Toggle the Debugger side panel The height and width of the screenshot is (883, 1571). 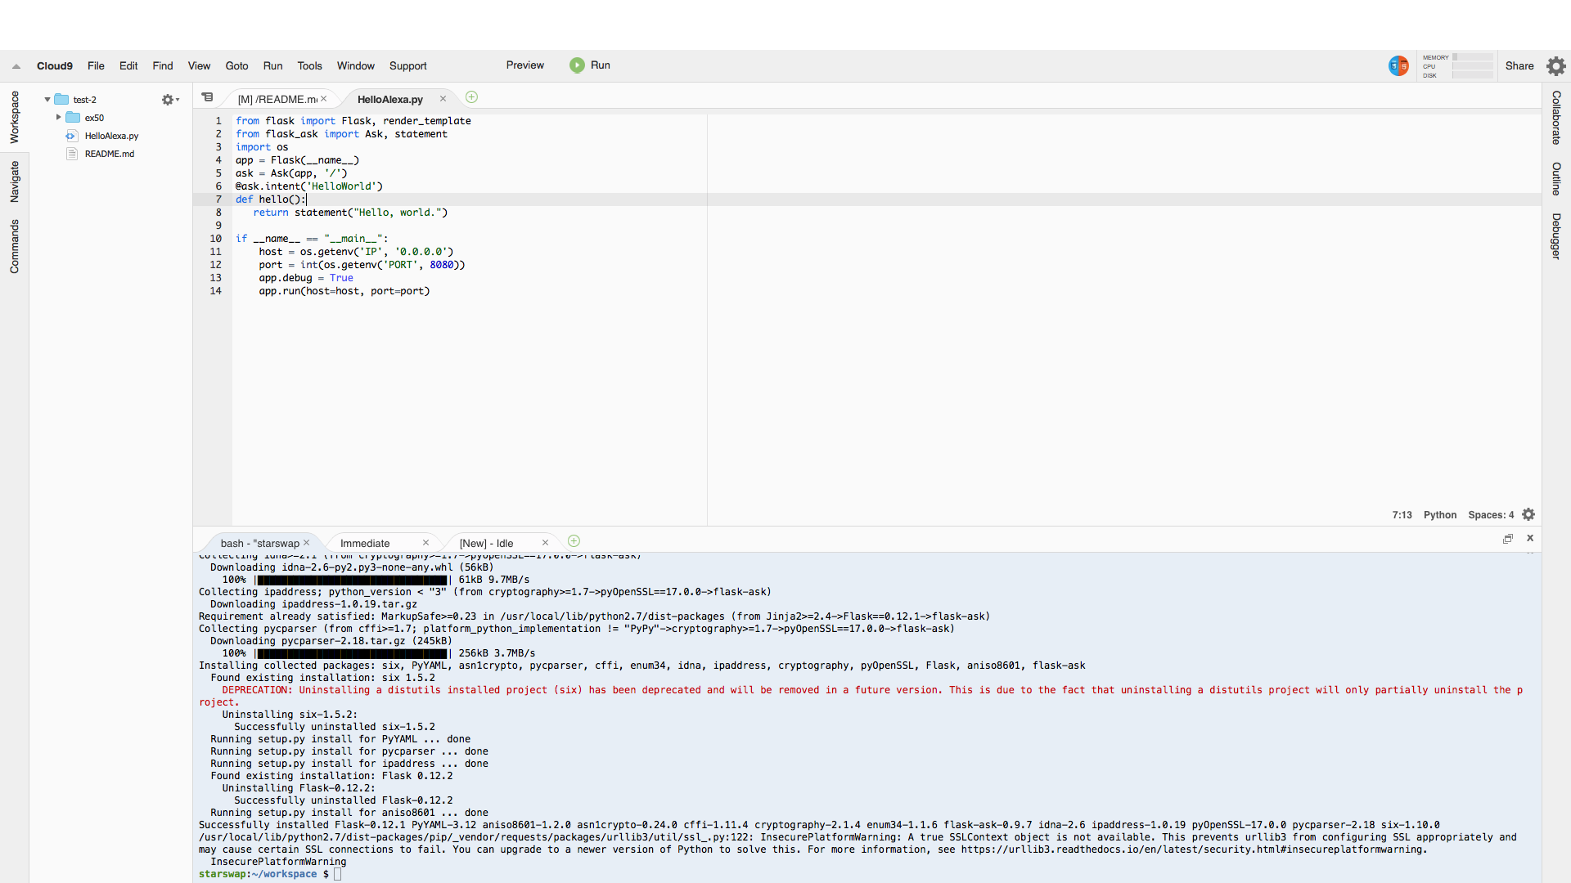pyautogui.click(x=1556, y=236)
